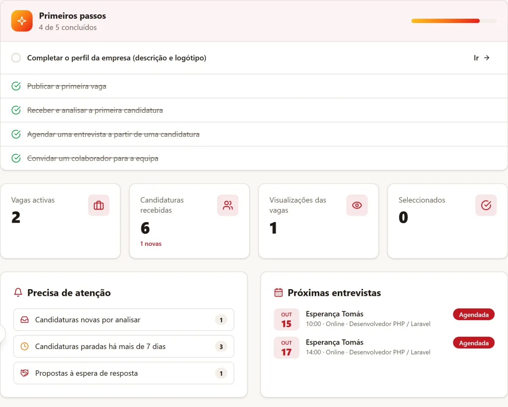
Task: Open Propostas à espera de resposta row
Action: [124, 373]
